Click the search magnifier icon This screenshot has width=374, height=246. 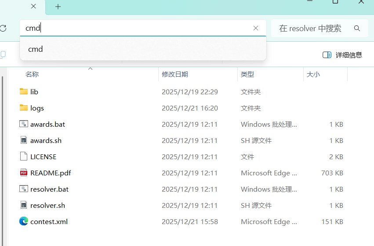(x=357, y=29)
